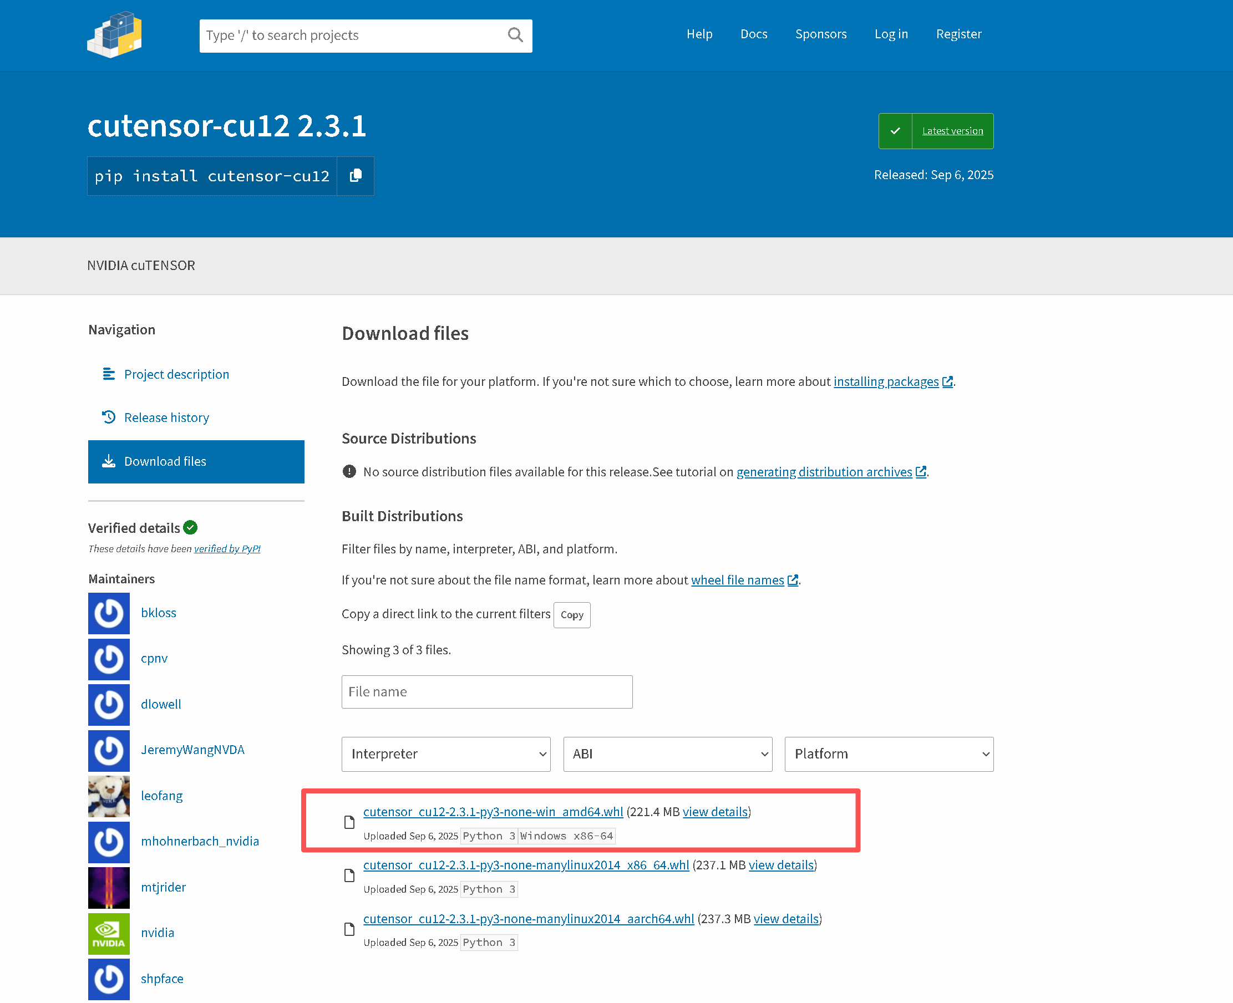The image size is (1233, 1003).
Task: Click the copy icon beside pip install command
Action: click(355, 176)
